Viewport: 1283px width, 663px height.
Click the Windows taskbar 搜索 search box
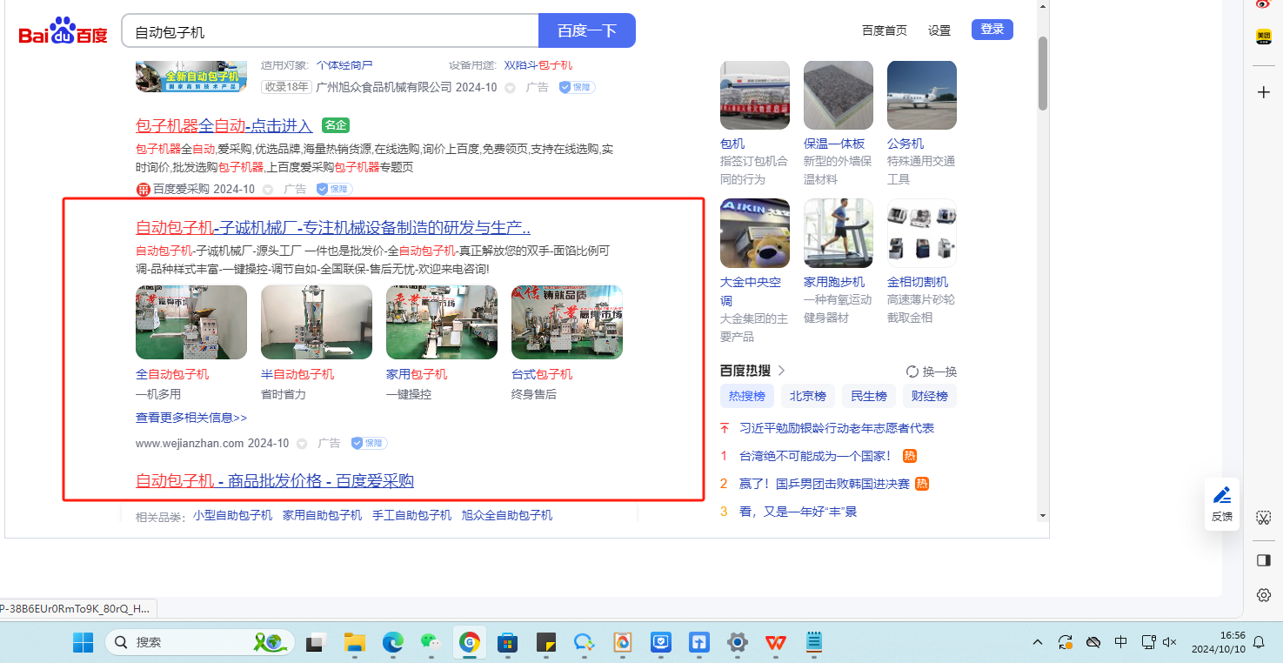pos(200,642)
